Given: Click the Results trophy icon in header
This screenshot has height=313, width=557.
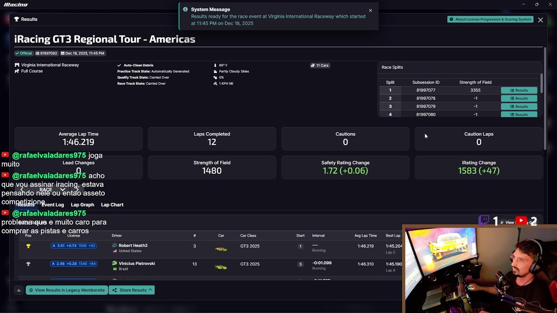Looking at the screenshot, I should tap(17, 19).
